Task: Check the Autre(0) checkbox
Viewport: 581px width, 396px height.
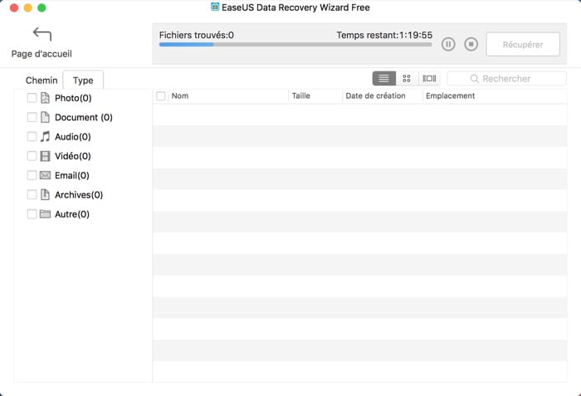Action: 32,214
